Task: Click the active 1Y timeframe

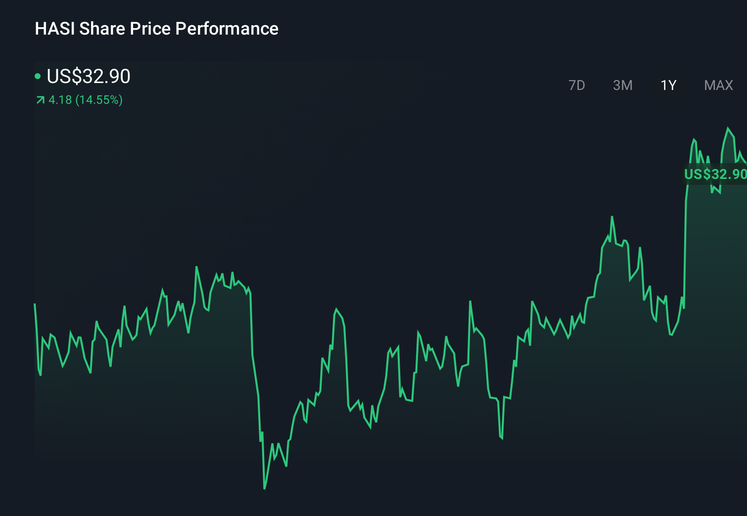Action: click(668, 85)
